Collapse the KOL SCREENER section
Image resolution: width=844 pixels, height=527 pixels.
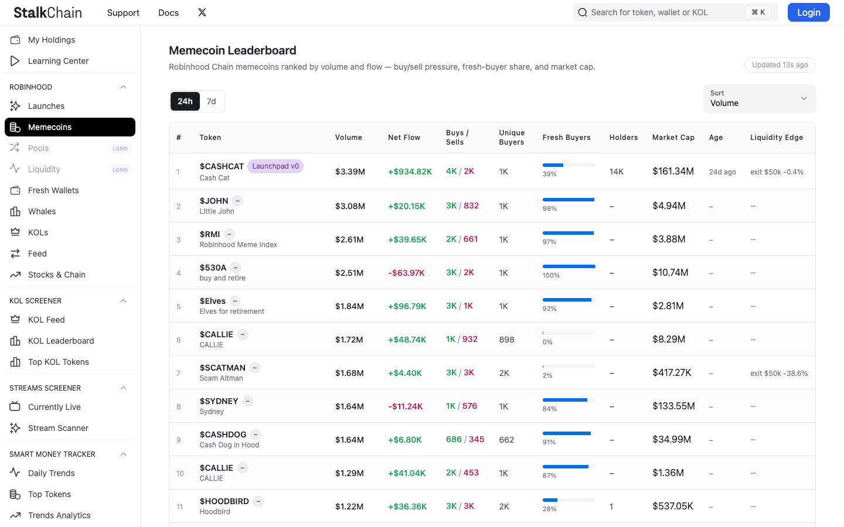pos(123,301)
